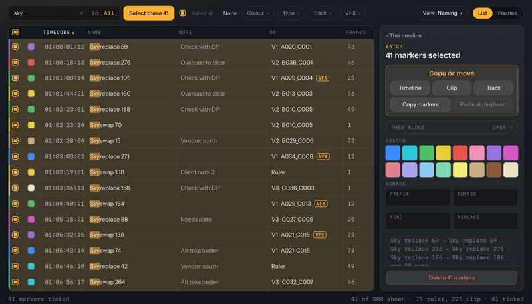This screenshot has height=304, width=532.
Task: Click the VFX badge on A021_C015 Sky swap 188 row
Action: click(320, 235)
